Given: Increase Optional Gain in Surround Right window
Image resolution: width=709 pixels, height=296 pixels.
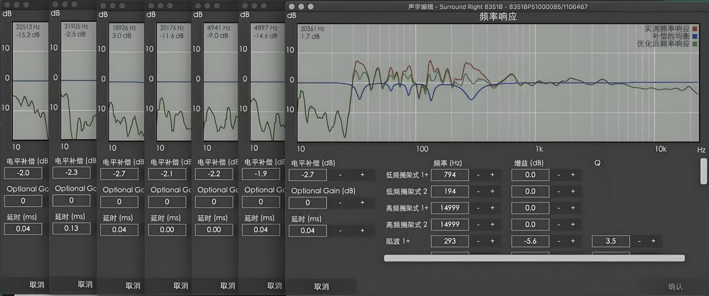Looking at the screenshot, I should pos(362,203).
